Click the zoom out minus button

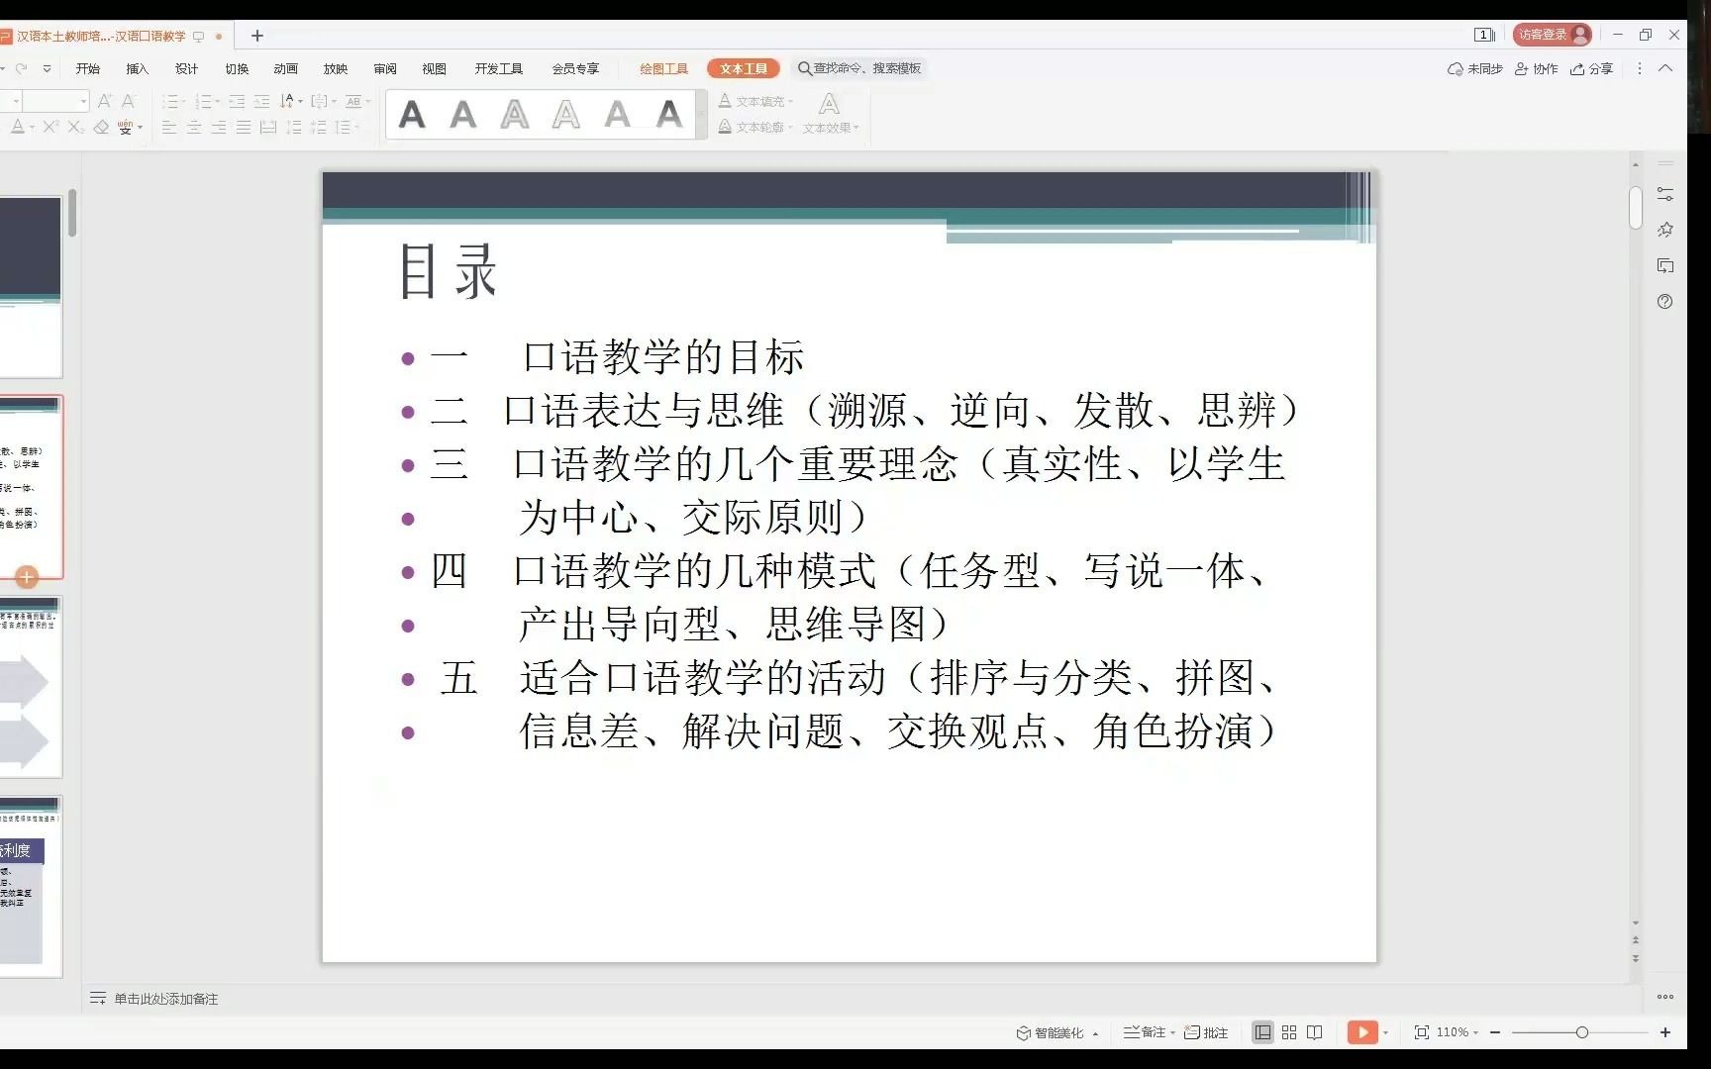[1495, 1032]
